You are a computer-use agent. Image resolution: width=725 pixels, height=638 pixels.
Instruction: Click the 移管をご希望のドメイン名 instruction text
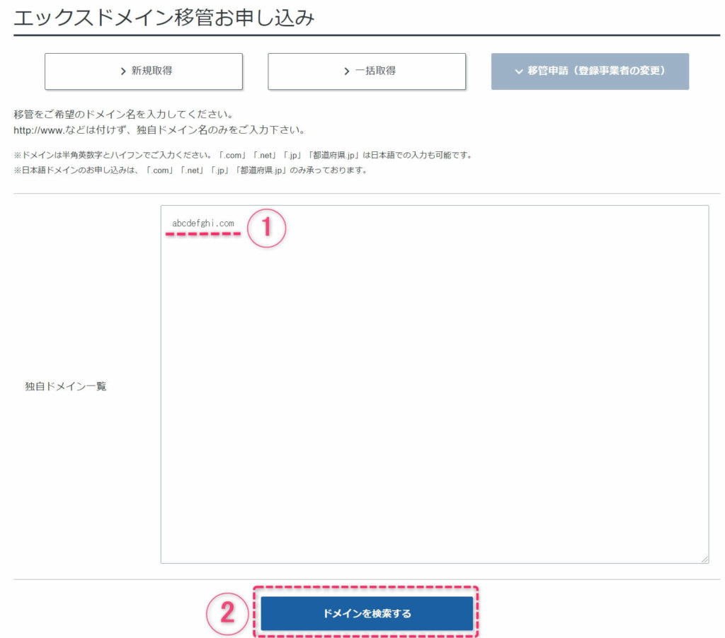coord(123,114)
